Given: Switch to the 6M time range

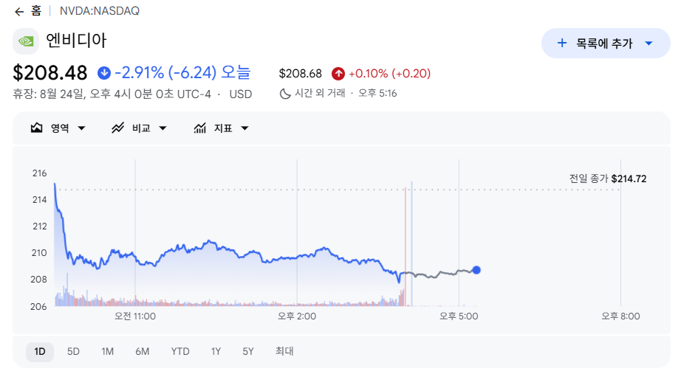Looking at the screenshot, I should pos(143,351).
